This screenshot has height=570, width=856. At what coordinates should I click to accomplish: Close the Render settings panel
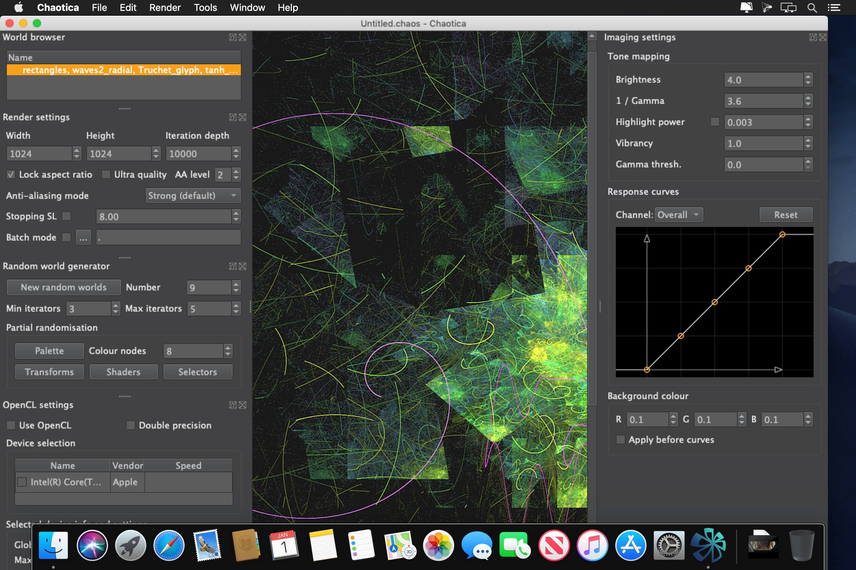coord(243,117)
